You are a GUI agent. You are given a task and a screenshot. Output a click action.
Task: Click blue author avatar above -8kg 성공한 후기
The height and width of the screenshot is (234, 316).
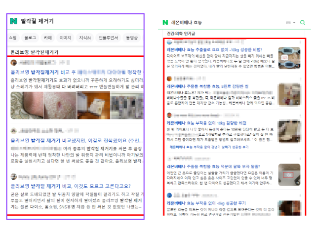[169, 195]
